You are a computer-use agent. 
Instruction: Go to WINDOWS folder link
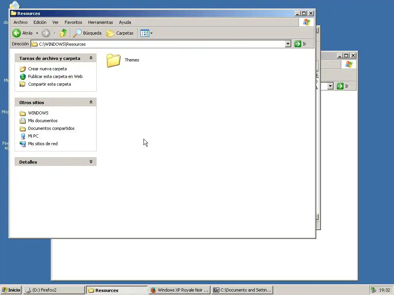[x=38, y=113]
